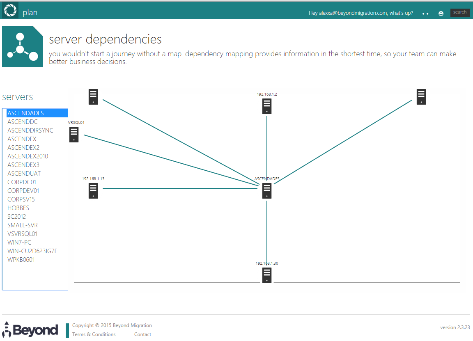Select CORPDC01 server
Image resolution: width=473 pixels, height=341 pixels.
[x=22, y=182]
